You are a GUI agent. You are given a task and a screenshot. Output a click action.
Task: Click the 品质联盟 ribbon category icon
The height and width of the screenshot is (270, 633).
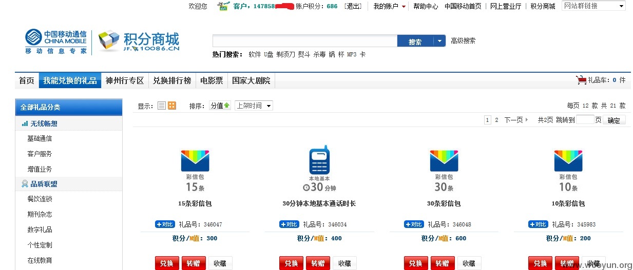click(25, 184)
